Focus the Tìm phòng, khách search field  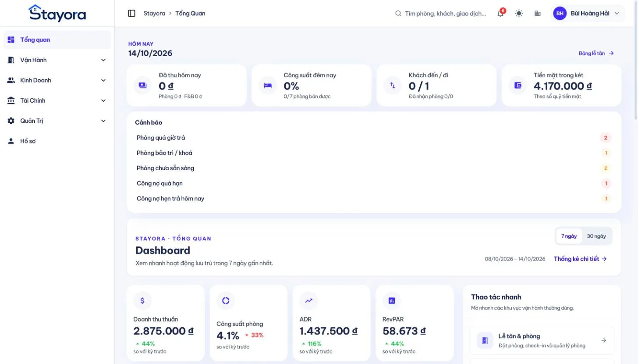441,14
